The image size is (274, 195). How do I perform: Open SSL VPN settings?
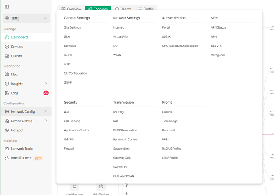(217, 46)
